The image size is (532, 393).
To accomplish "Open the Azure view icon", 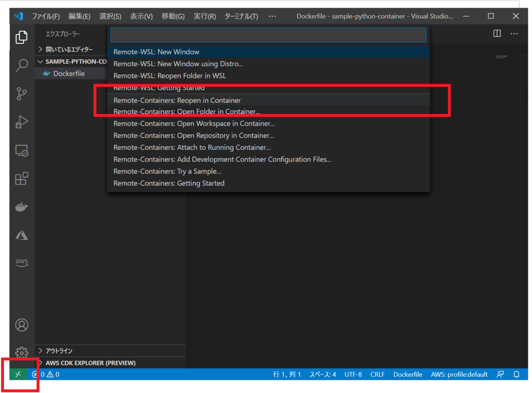I will [21, 235].
